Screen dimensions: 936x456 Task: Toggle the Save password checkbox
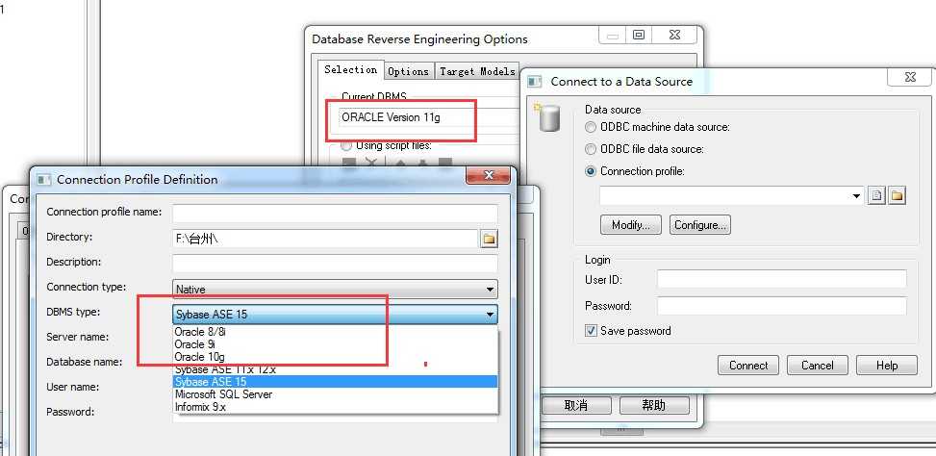(x=591, y=331)
